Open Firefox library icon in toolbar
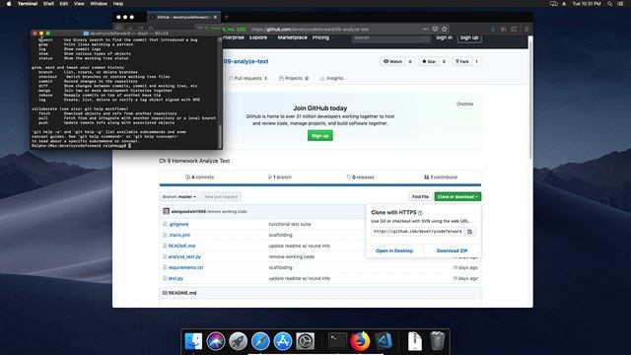The image size is (631, 355). point(504,29)
